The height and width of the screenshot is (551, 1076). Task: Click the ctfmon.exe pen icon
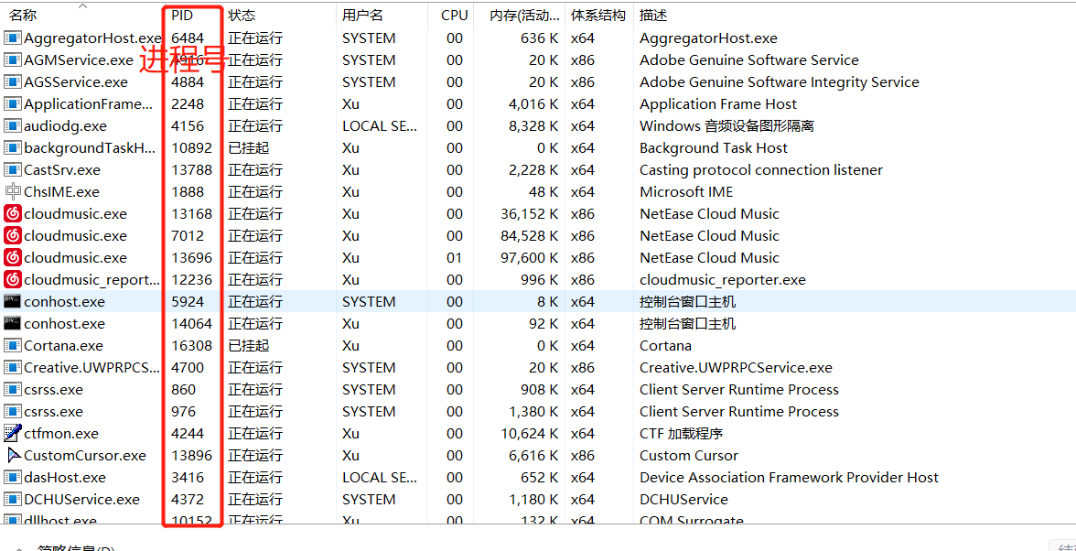(13, 433)
